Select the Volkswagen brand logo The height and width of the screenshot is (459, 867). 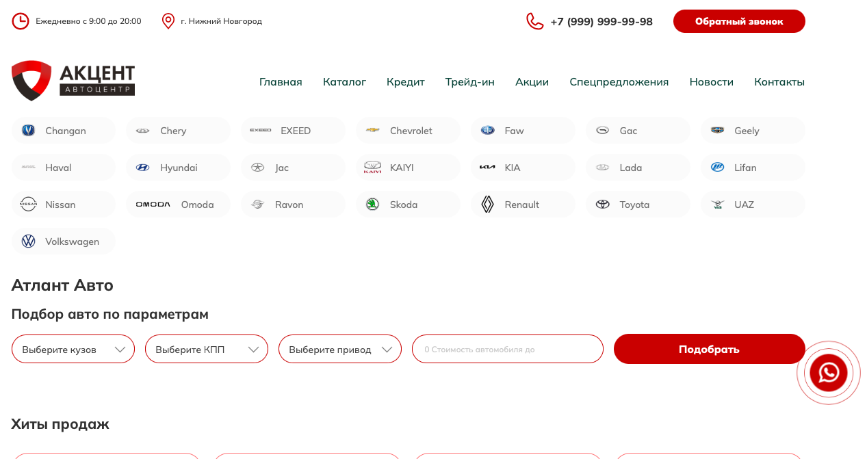click(x=28, y=241)
